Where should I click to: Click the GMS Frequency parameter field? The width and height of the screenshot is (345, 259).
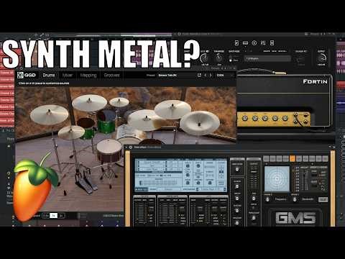pos(280,199)
